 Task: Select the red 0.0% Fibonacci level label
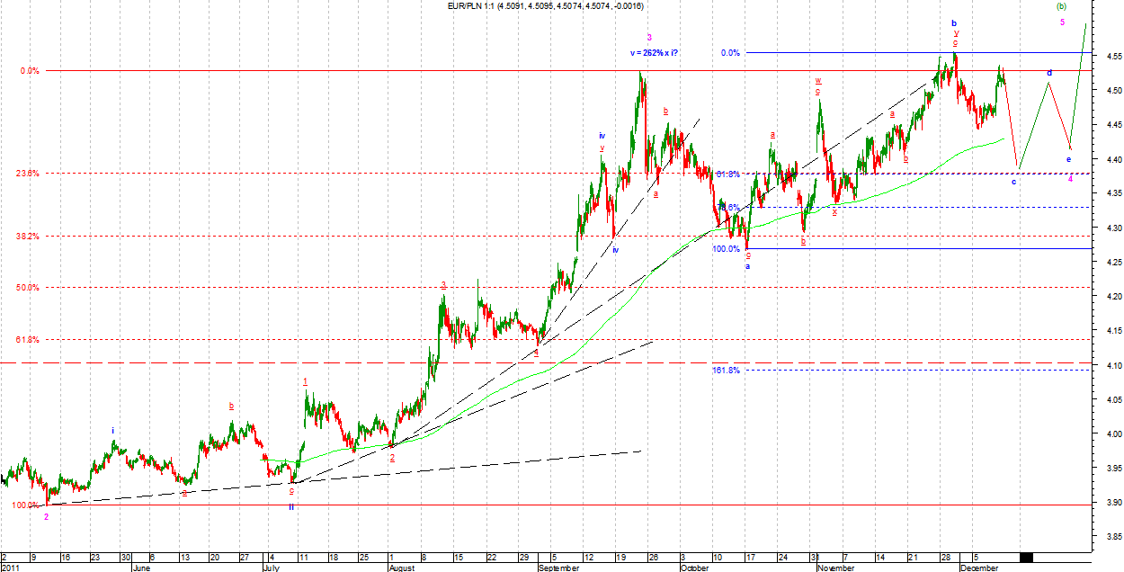pos(28,70)
